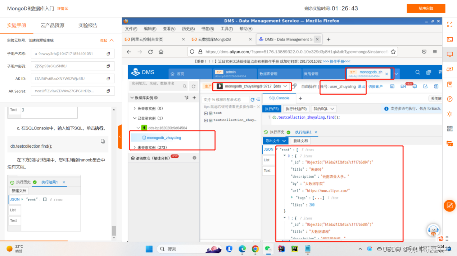
Task: Click the 新建文档 button in results
Action: [x=300, y=141]
